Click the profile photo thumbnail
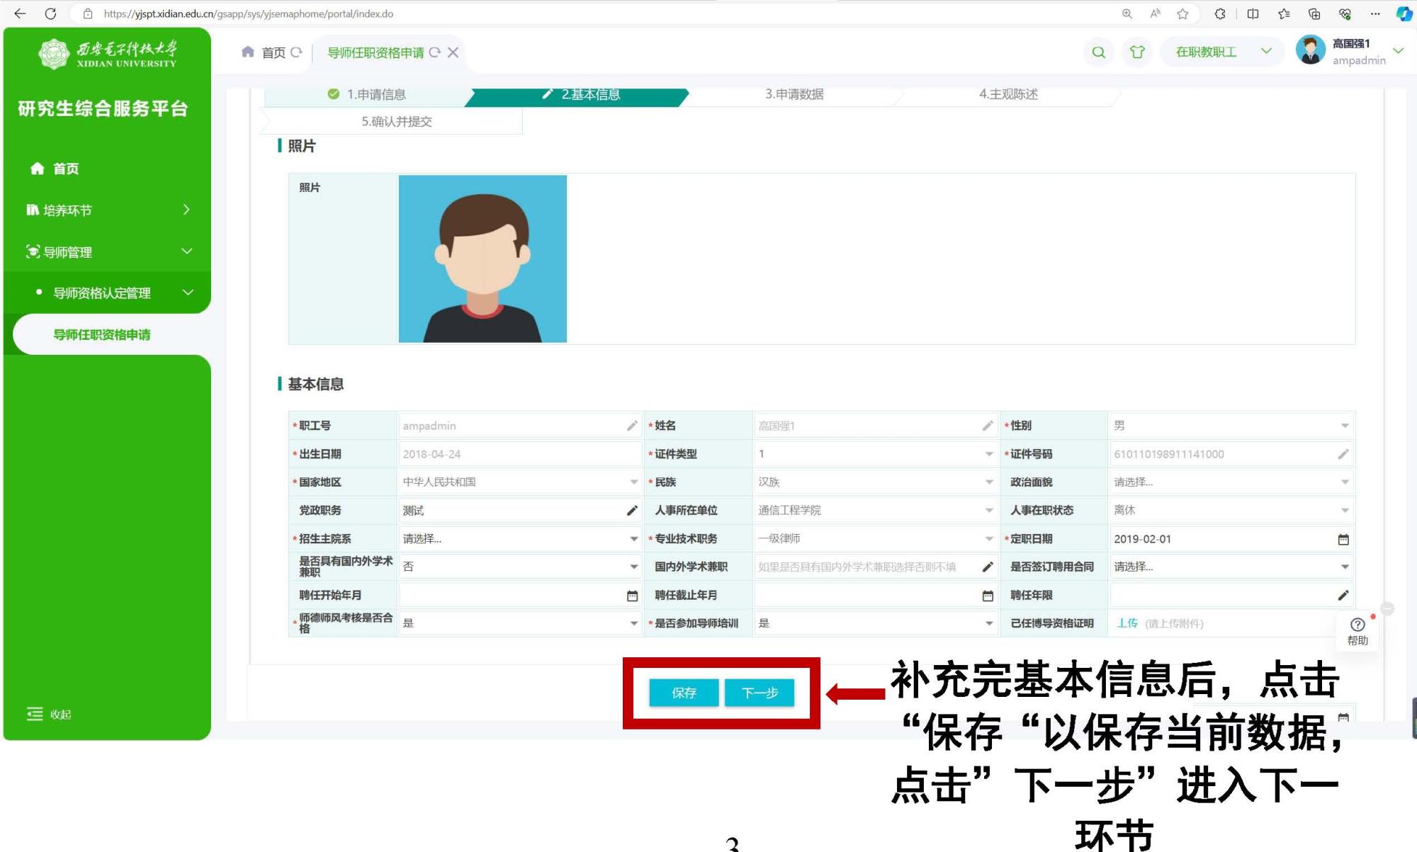1417x852 pixels. (x=482, y=259)
